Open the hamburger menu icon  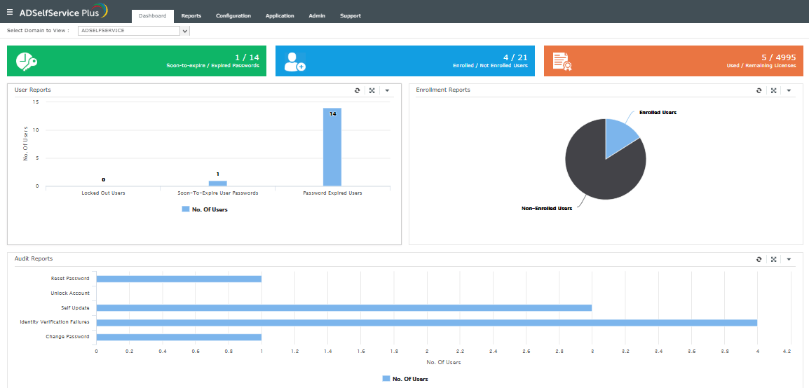click(x=10, y=11)
